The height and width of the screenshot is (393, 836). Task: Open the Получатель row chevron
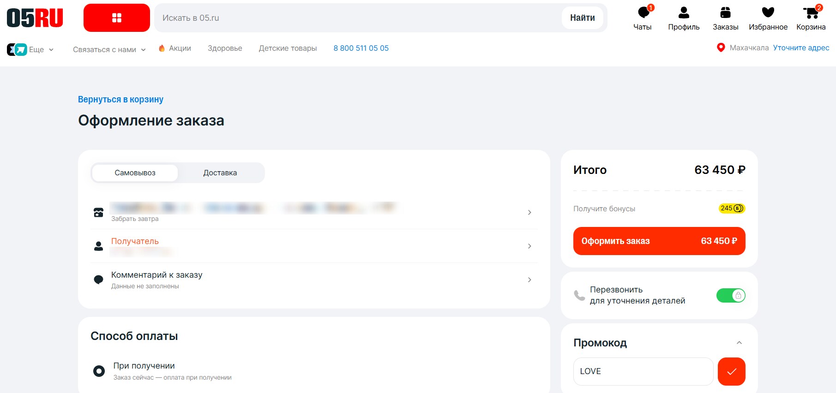coord(529,246)
